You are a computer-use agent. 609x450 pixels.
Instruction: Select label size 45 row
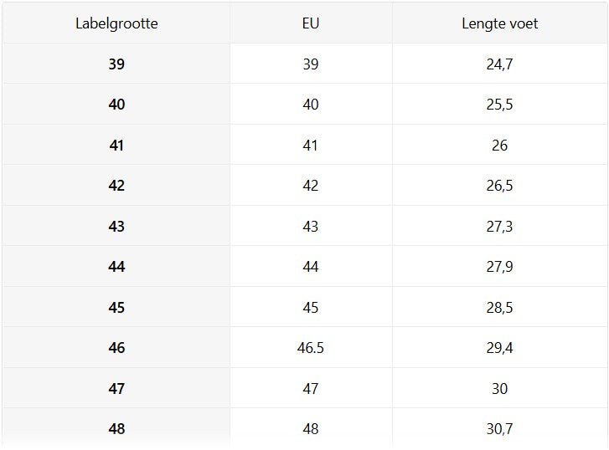(116, 308)
